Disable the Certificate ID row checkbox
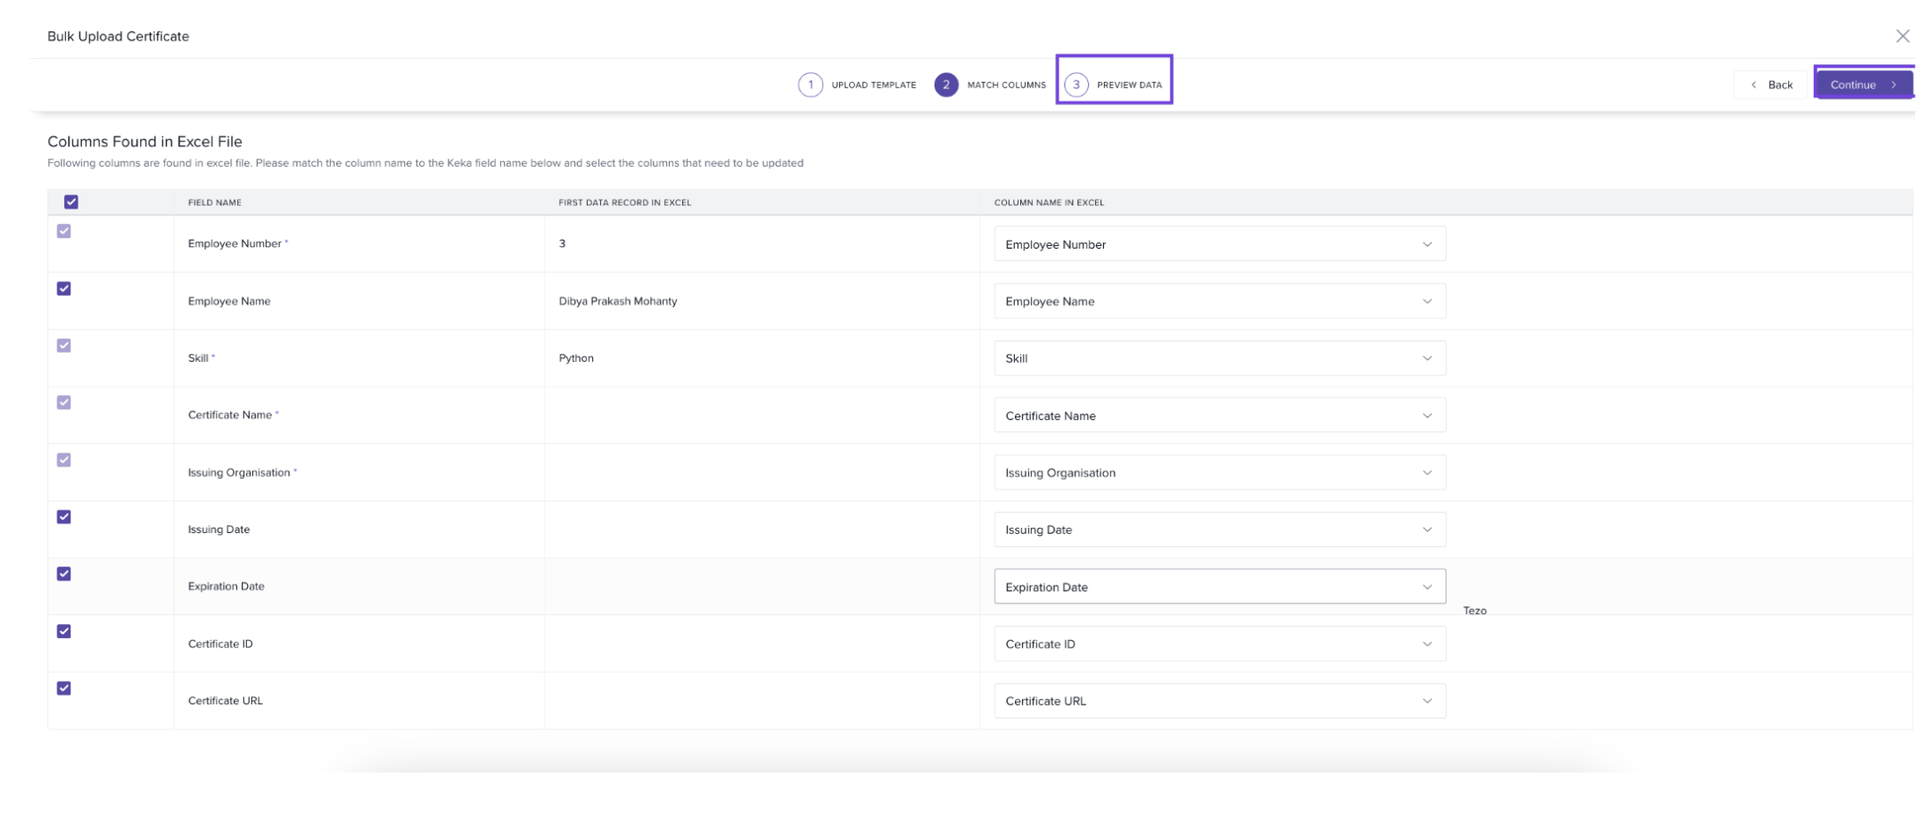 tap(64, 631)
